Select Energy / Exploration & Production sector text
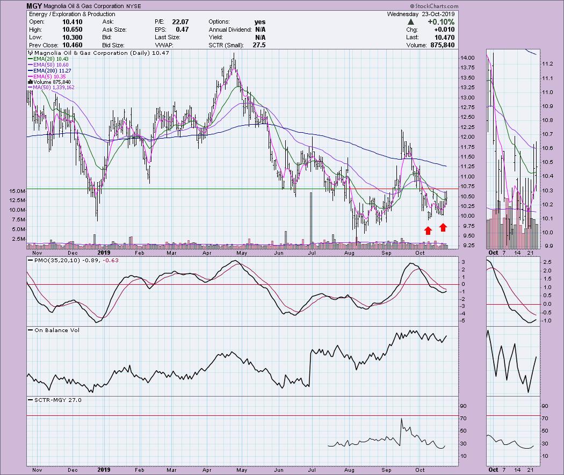 coord(72,14)
